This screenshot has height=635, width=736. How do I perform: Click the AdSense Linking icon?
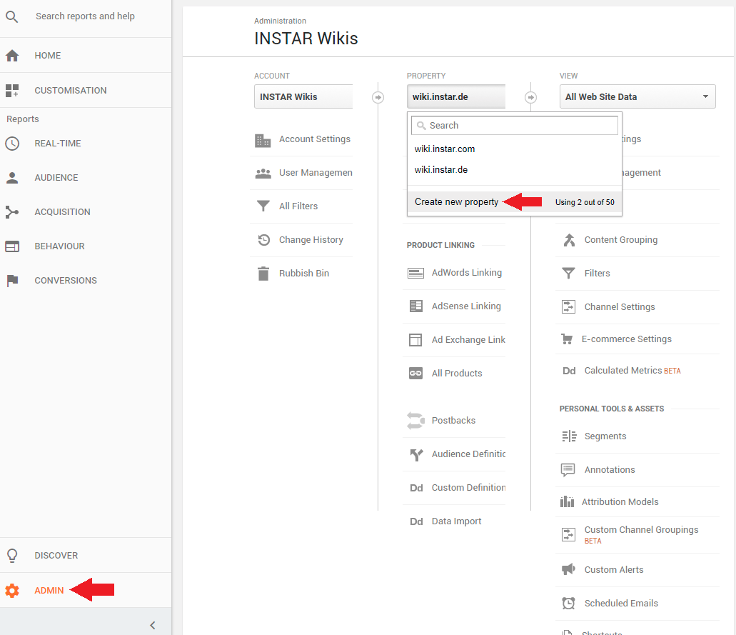[416, 306]
